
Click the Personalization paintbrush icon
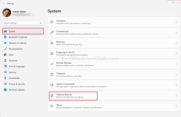tap(5, 49)
